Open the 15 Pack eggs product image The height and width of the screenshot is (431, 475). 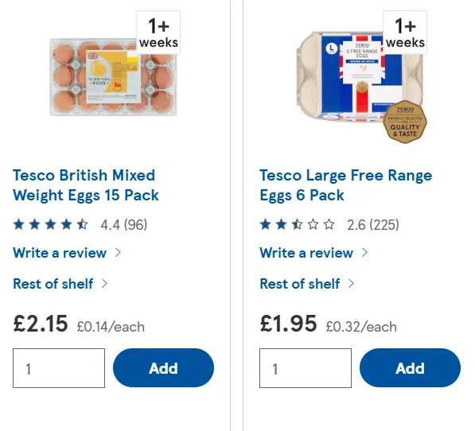(113, 77)
